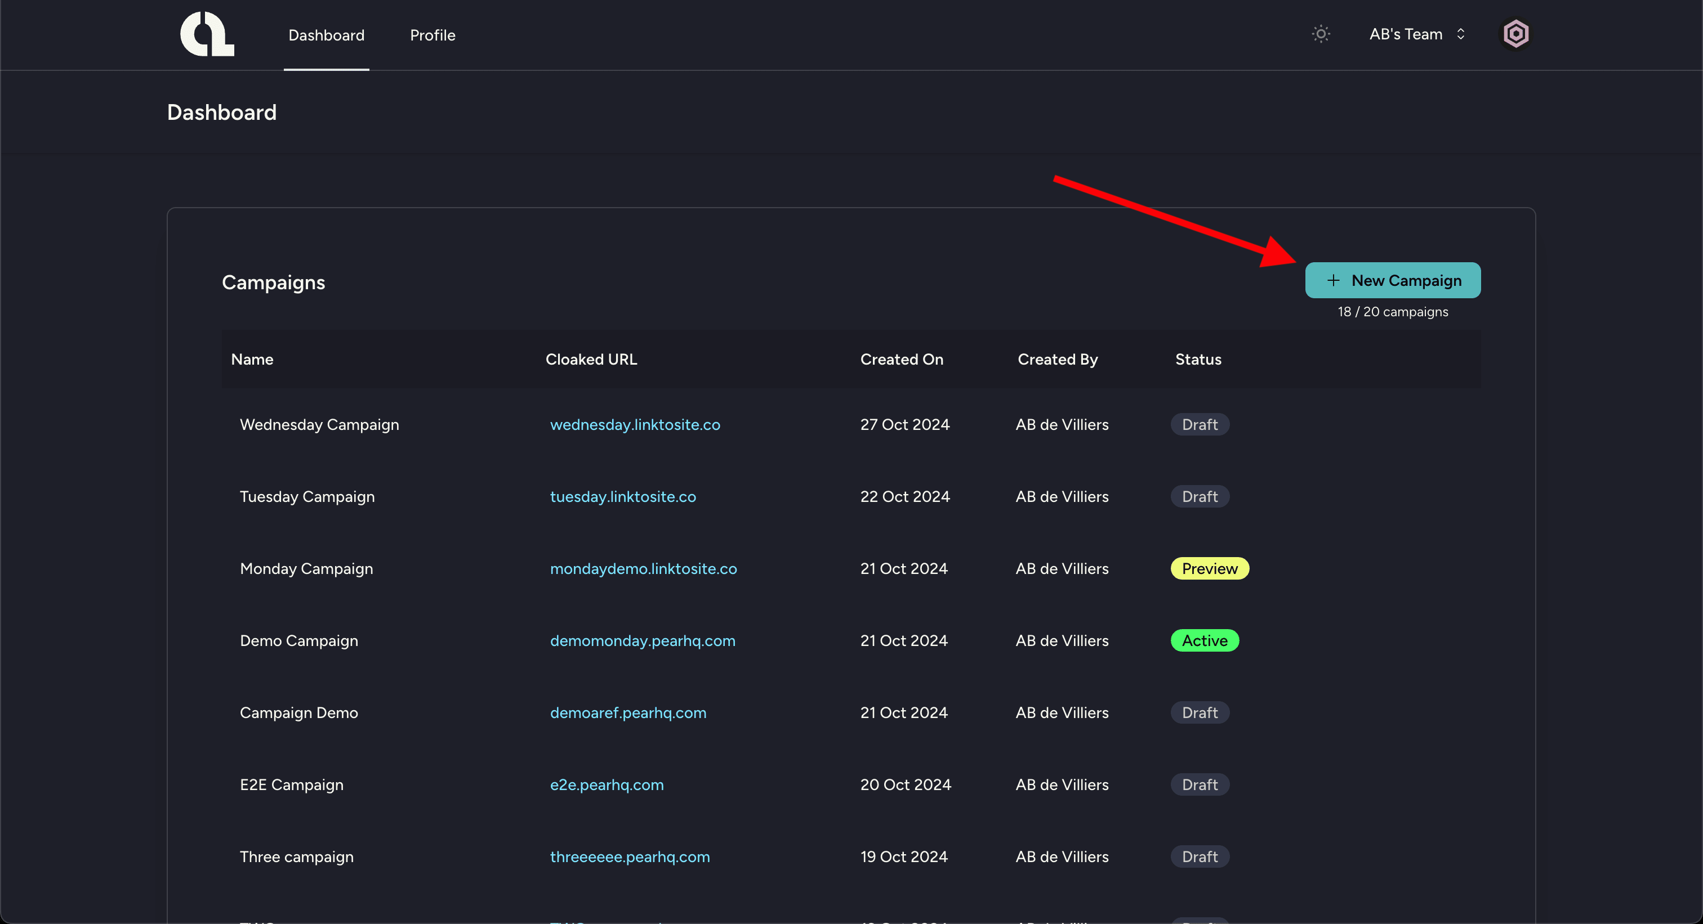Click the hexagon user avatar icon
The width and height of the screenshot is (1703, 924).
pyautogui.click(x=1515, y=34)
